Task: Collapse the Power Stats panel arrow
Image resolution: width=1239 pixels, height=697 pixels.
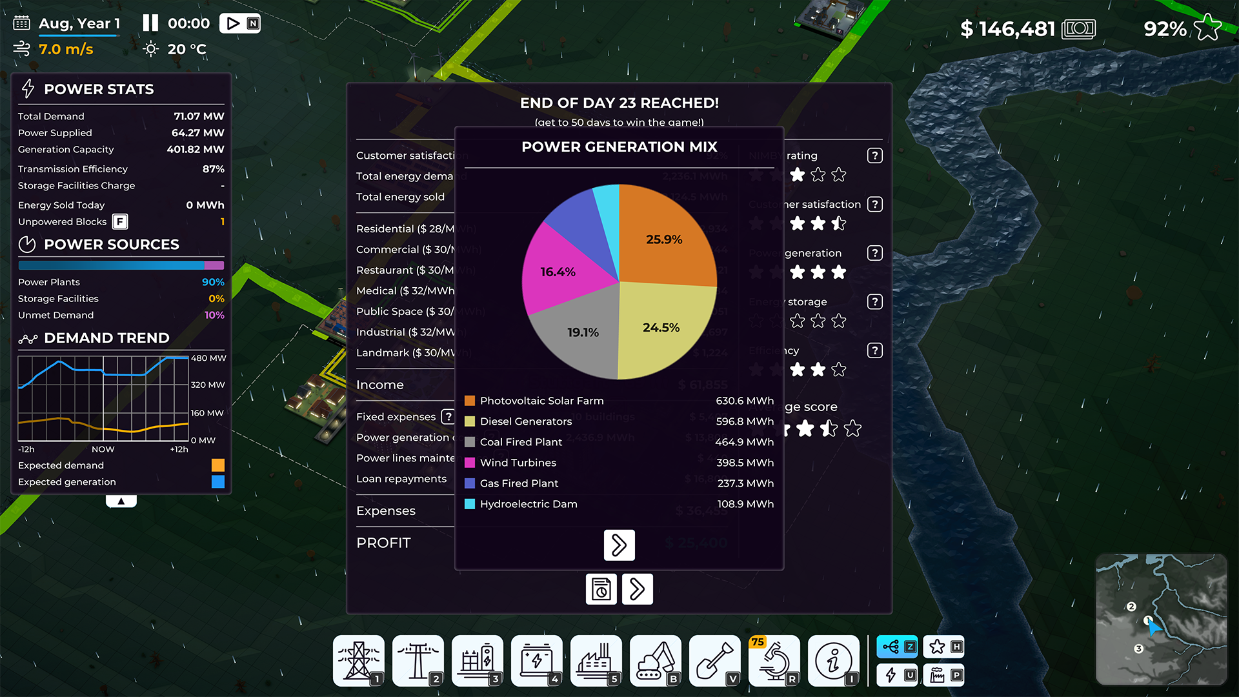Action: pos(121,501)
